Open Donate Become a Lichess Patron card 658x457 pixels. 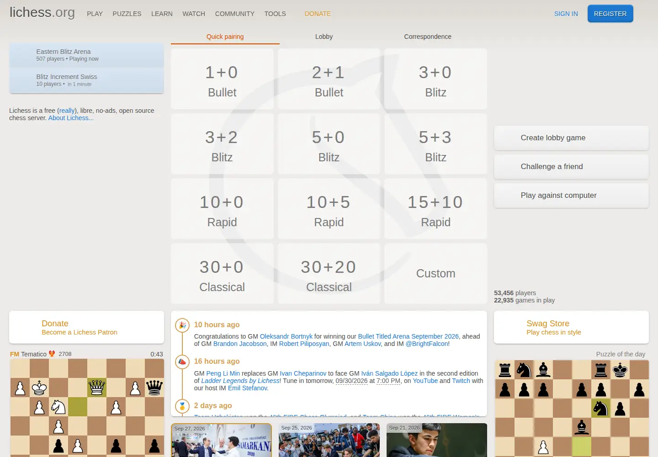[86, 327]
